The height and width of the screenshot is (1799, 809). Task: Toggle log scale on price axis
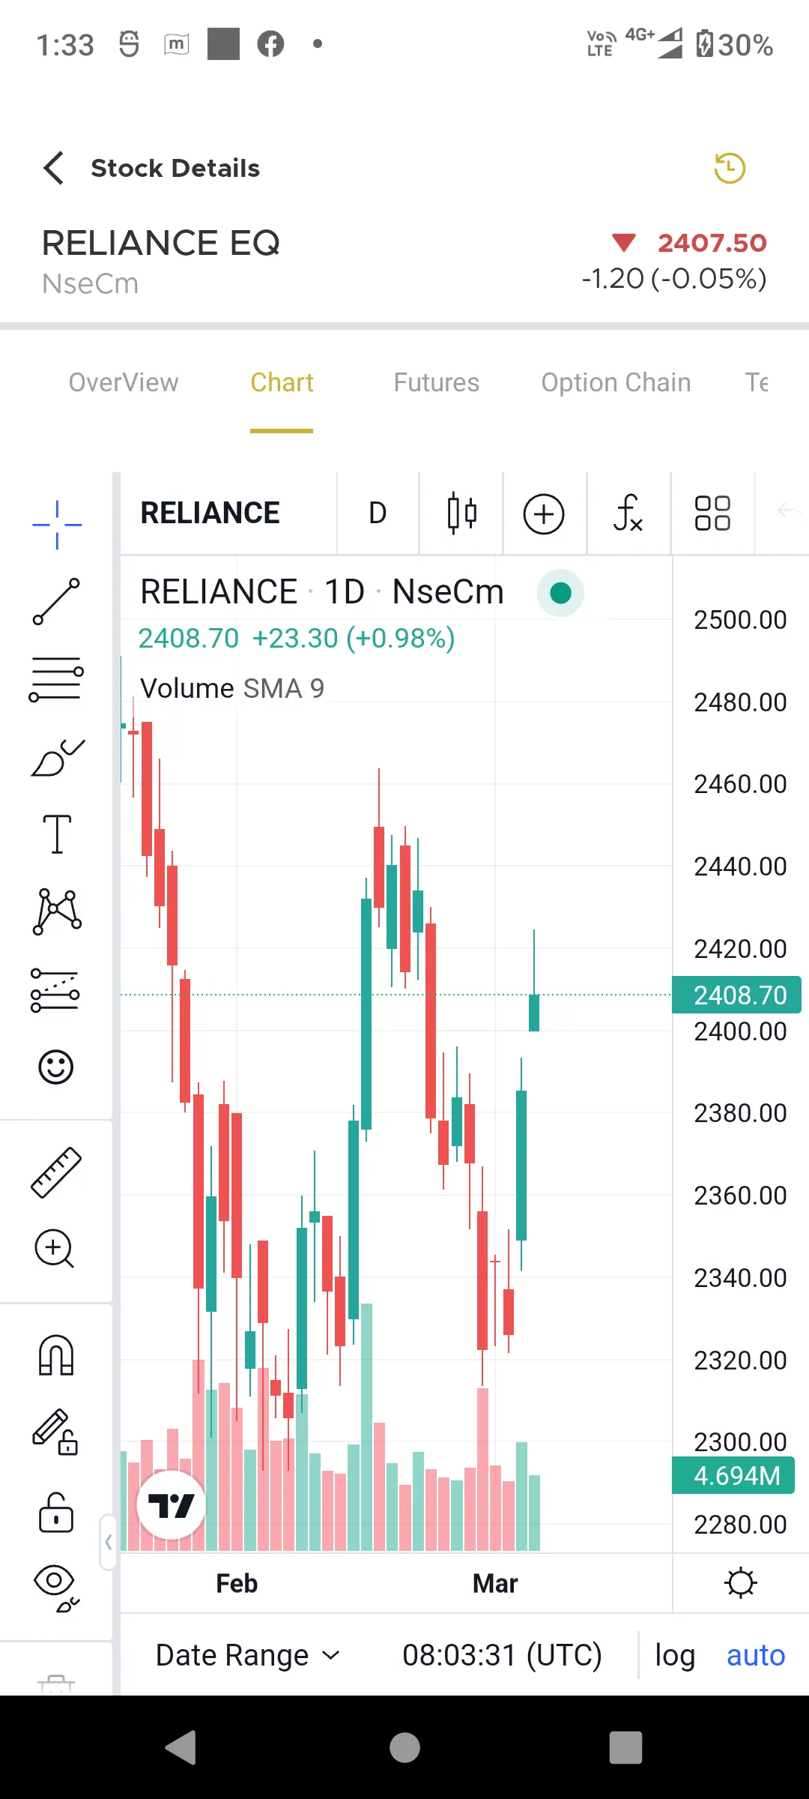click(675, 1655)
